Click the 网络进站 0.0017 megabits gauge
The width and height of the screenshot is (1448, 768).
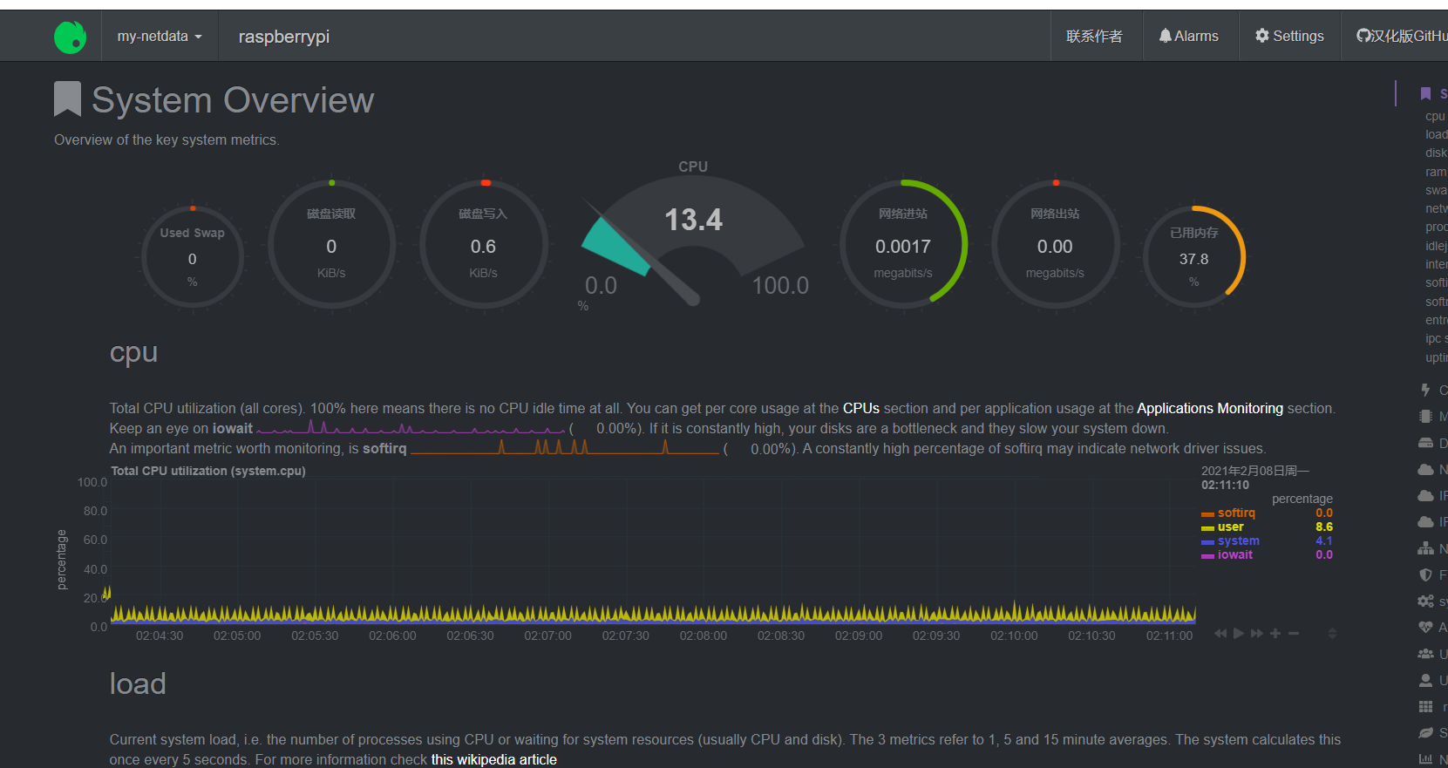(903, 244)
